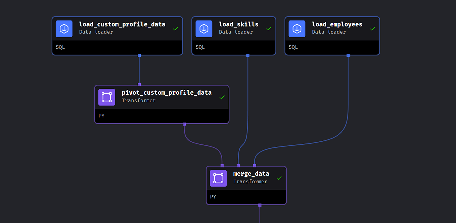Viewport: 456px width, 223px height.
Task: Select the merge_data block title
Action: click(x=251, y=173)
